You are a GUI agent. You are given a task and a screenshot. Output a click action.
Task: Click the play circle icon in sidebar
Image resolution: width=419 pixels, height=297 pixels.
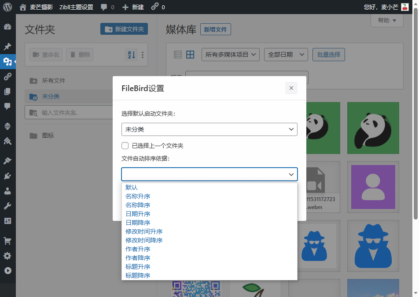[8, 271]
